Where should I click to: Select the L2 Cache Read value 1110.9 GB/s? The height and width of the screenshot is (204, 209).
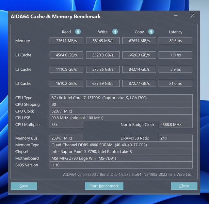(66, 69)
